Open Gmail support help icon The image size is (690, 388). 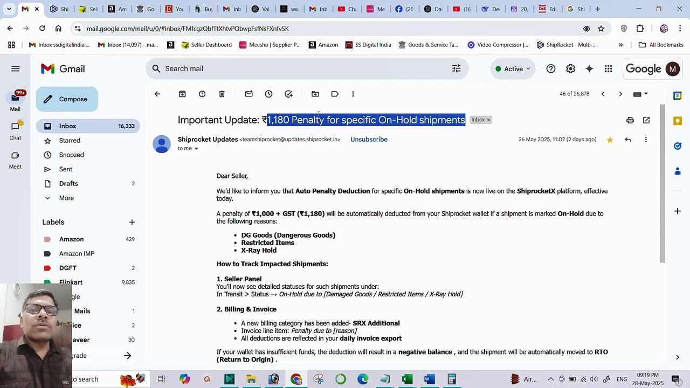click(551, 68)
